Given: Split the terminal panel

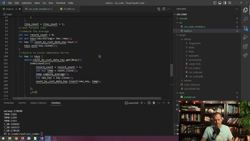Looking at the screenshot, I should [x=149, y=103].
